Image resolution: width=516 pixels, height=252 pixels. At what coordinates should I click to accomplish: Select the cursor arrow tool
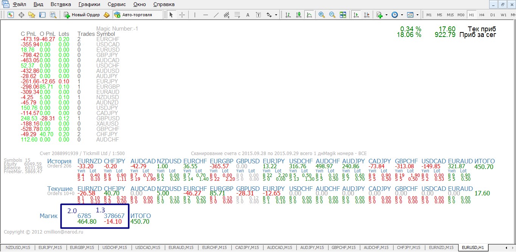tap(171, 15)
